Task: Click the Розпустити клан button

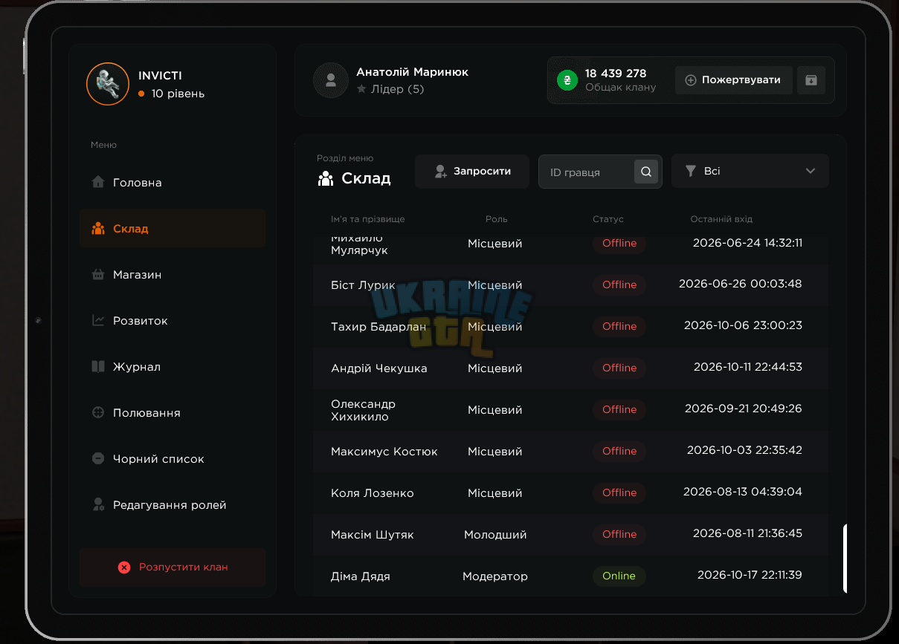Action: click(173, 567)
